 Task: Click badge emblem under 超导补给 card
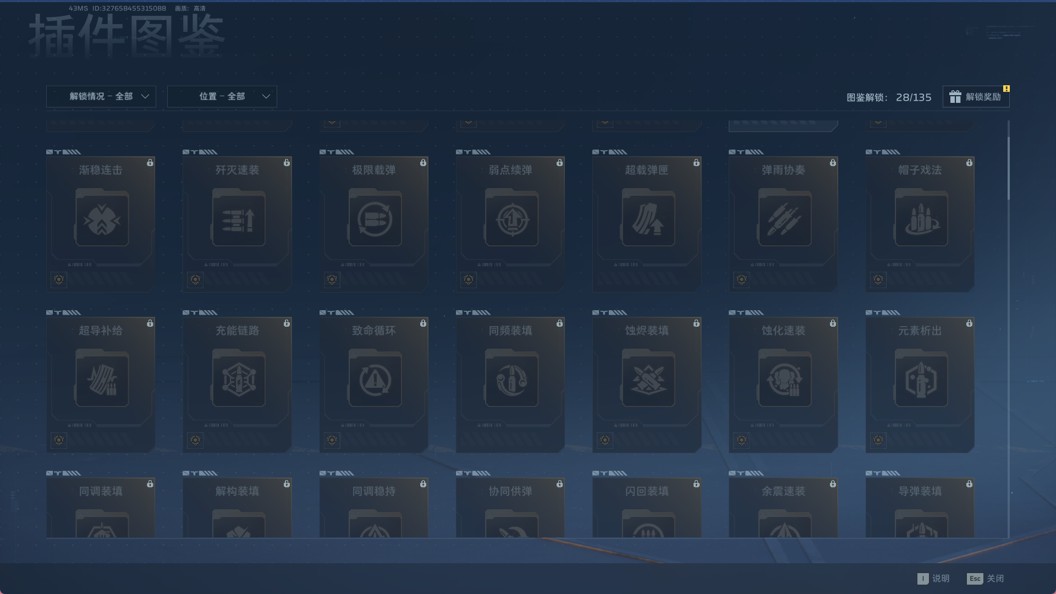coord(59,440)
